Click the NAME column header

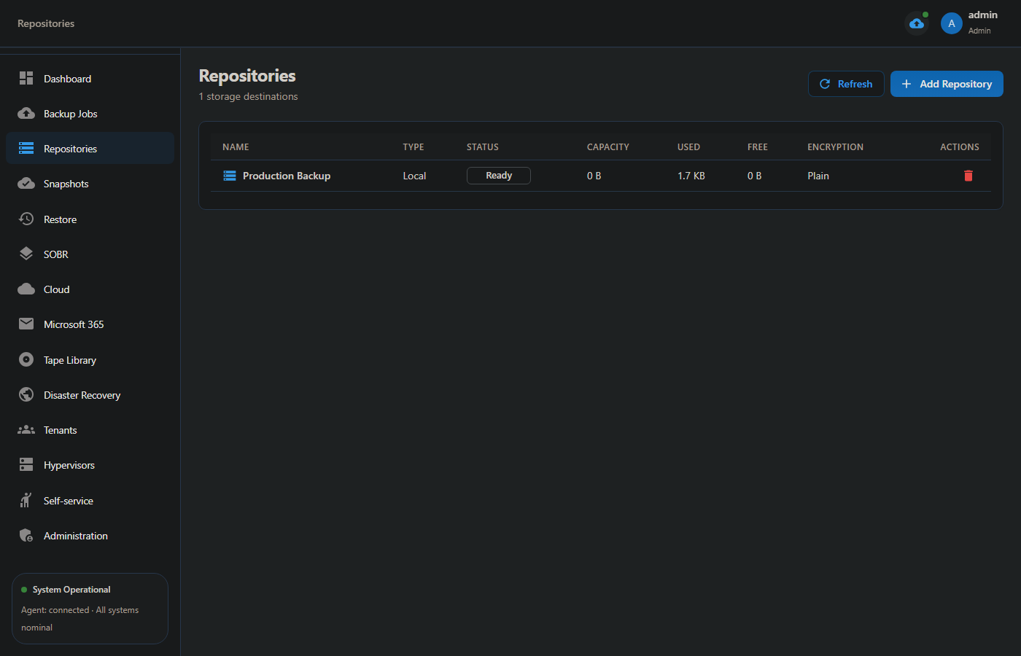(236, 147)
